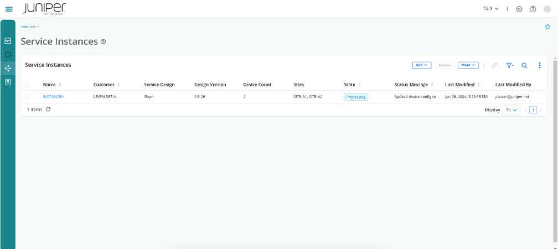Open the hamburger navigation menu
This screenshot has height=249, width=558.
tap(9, 9)
